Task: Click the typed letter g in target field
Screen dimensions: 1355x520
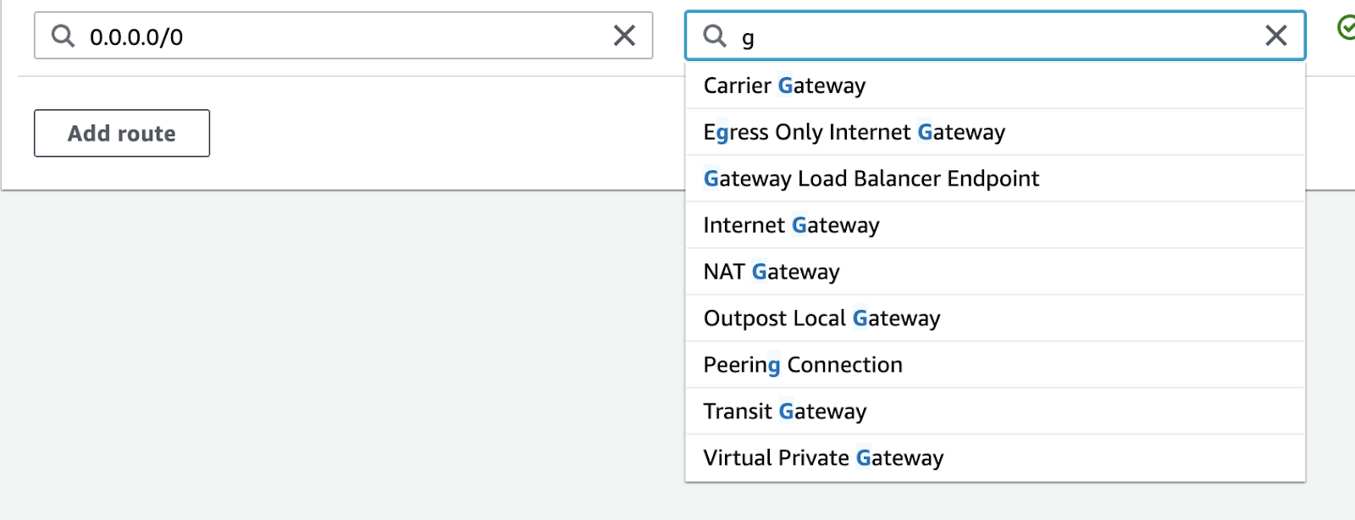Action: pos(748,38)
